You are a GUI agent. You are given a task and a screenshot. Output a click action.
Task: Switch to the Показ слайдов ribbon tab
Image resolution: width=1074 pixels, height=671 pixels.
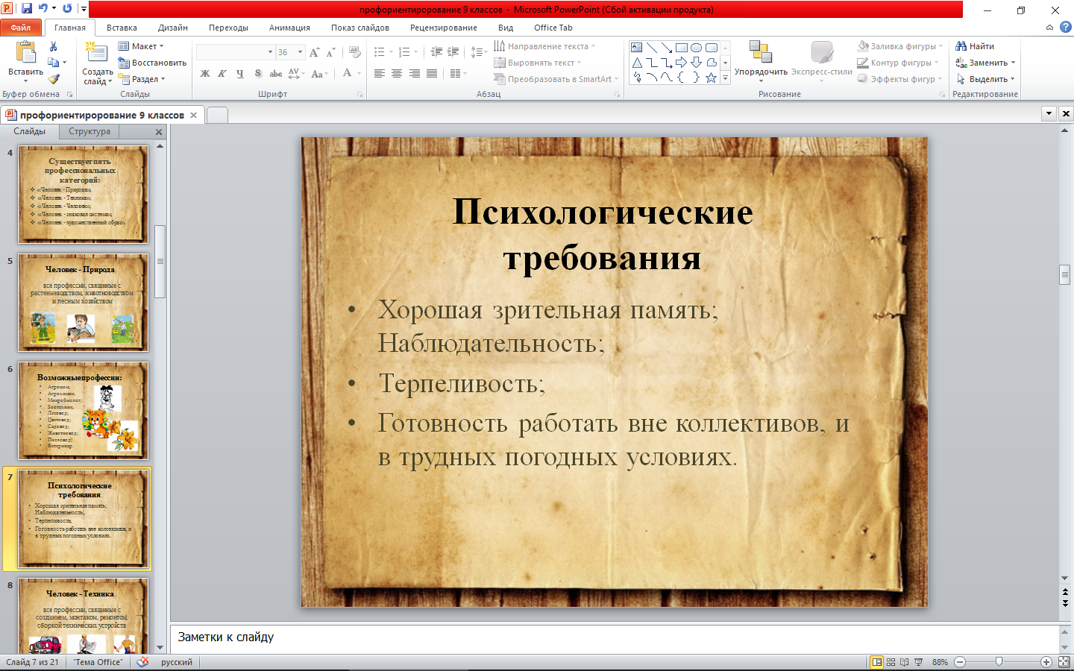(x=360, y=28)
